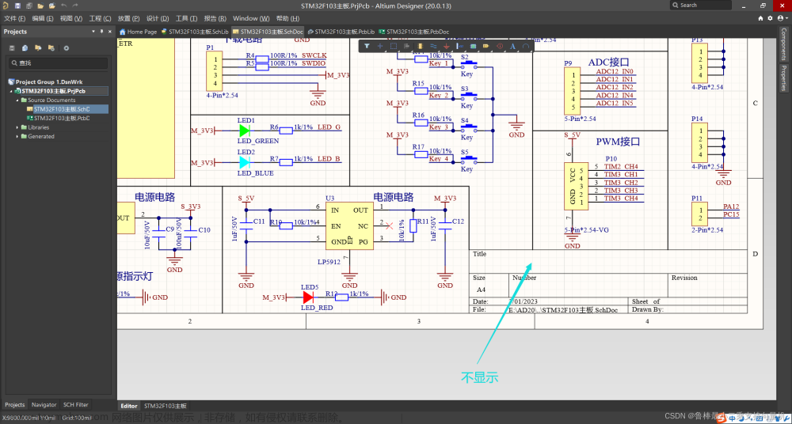Click the Search box in the title bar
Screen dimensions: 792x424
coord(701,5)
